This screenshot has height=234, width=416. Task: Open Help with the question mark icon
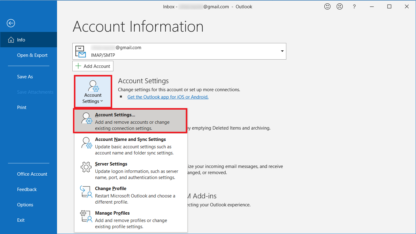(354, 6)
